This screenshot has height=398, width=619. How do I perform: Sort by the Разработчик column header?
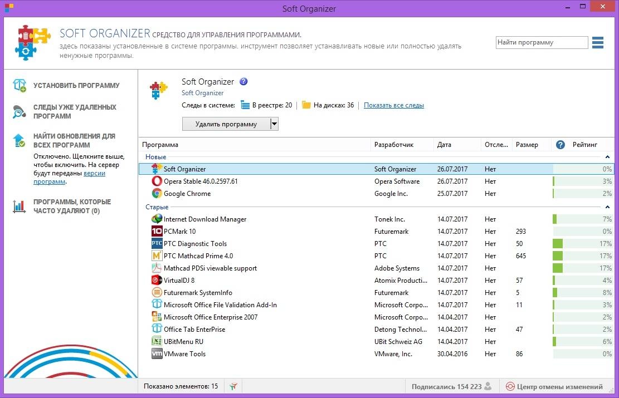[402, 145]
